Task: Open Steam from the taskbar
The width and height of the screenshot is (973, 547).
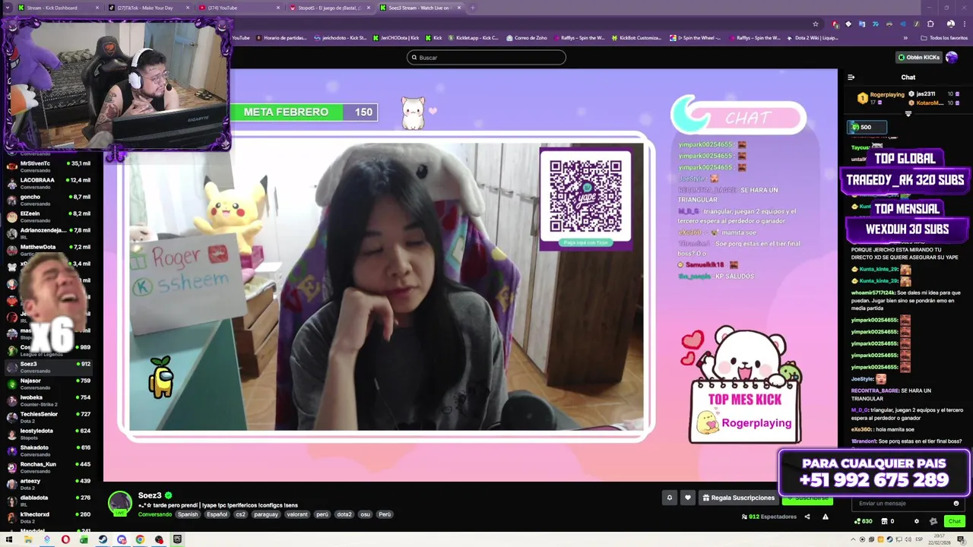Action: click(103, 539)
